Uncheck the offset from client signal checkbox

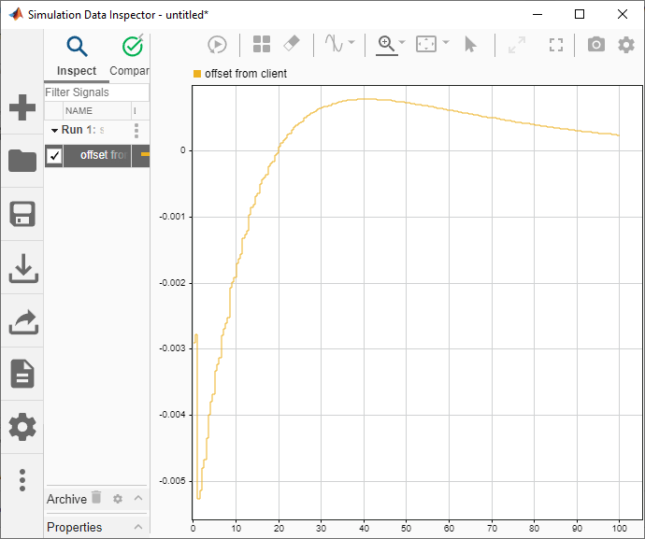(x=54, y=155)
